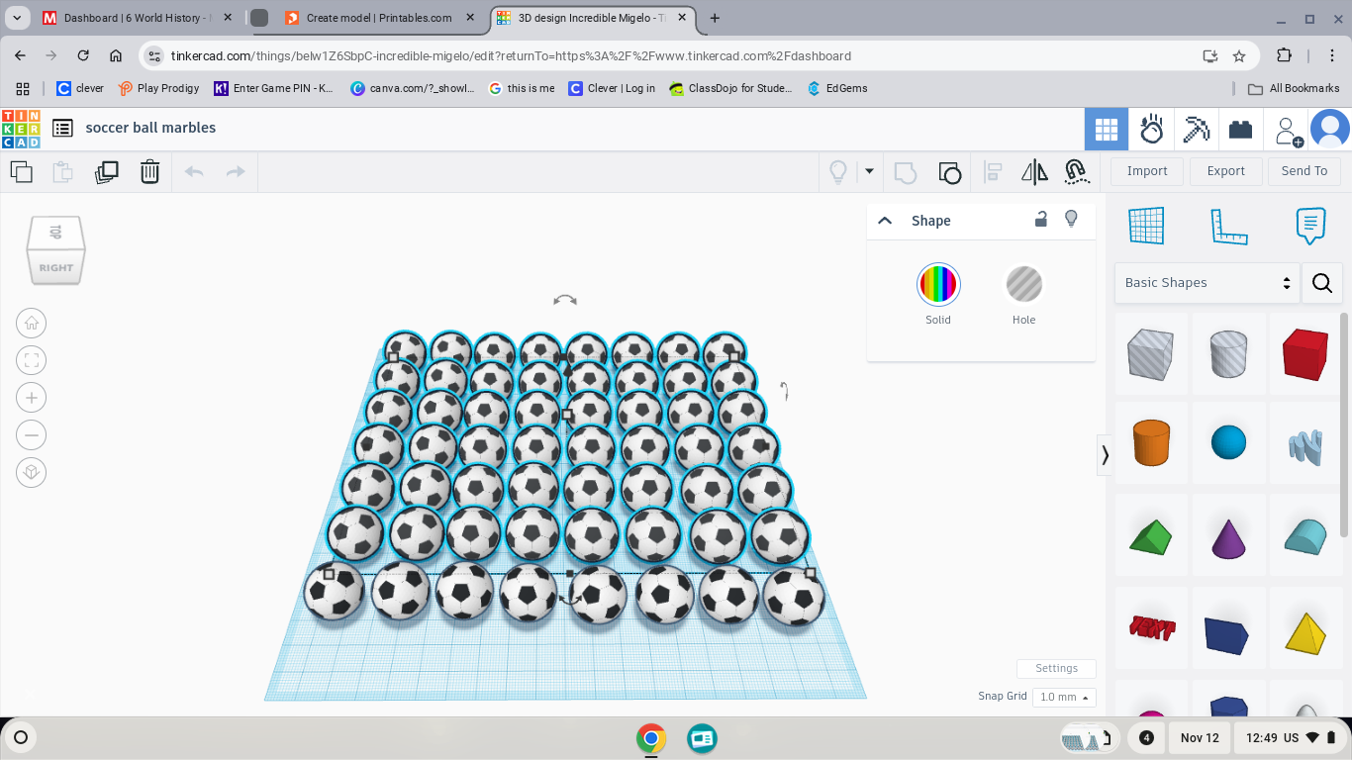
Task: Open the grid Settings button
Action: click(1056, 669)
